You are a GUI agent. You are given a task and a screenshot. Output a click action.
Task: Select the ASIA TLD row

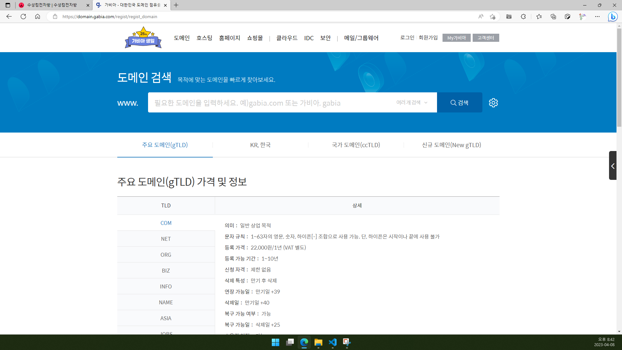point(166,318)
